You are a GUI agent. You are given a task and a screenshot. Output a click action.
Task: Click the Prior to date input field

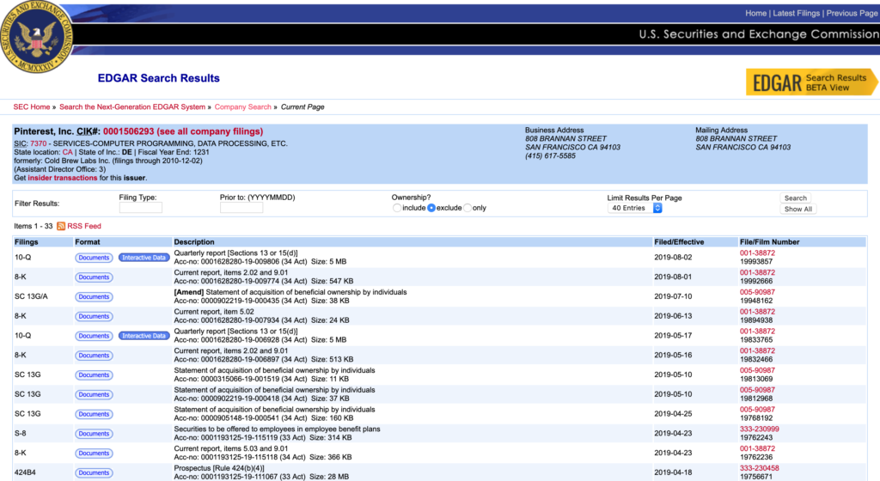coord(241,208)
